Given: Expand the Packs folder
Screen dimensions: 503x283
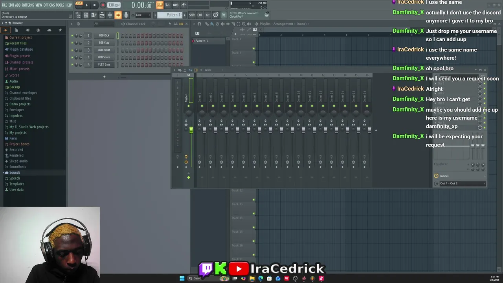Looking at the screenshot, I should pos(13,138).
